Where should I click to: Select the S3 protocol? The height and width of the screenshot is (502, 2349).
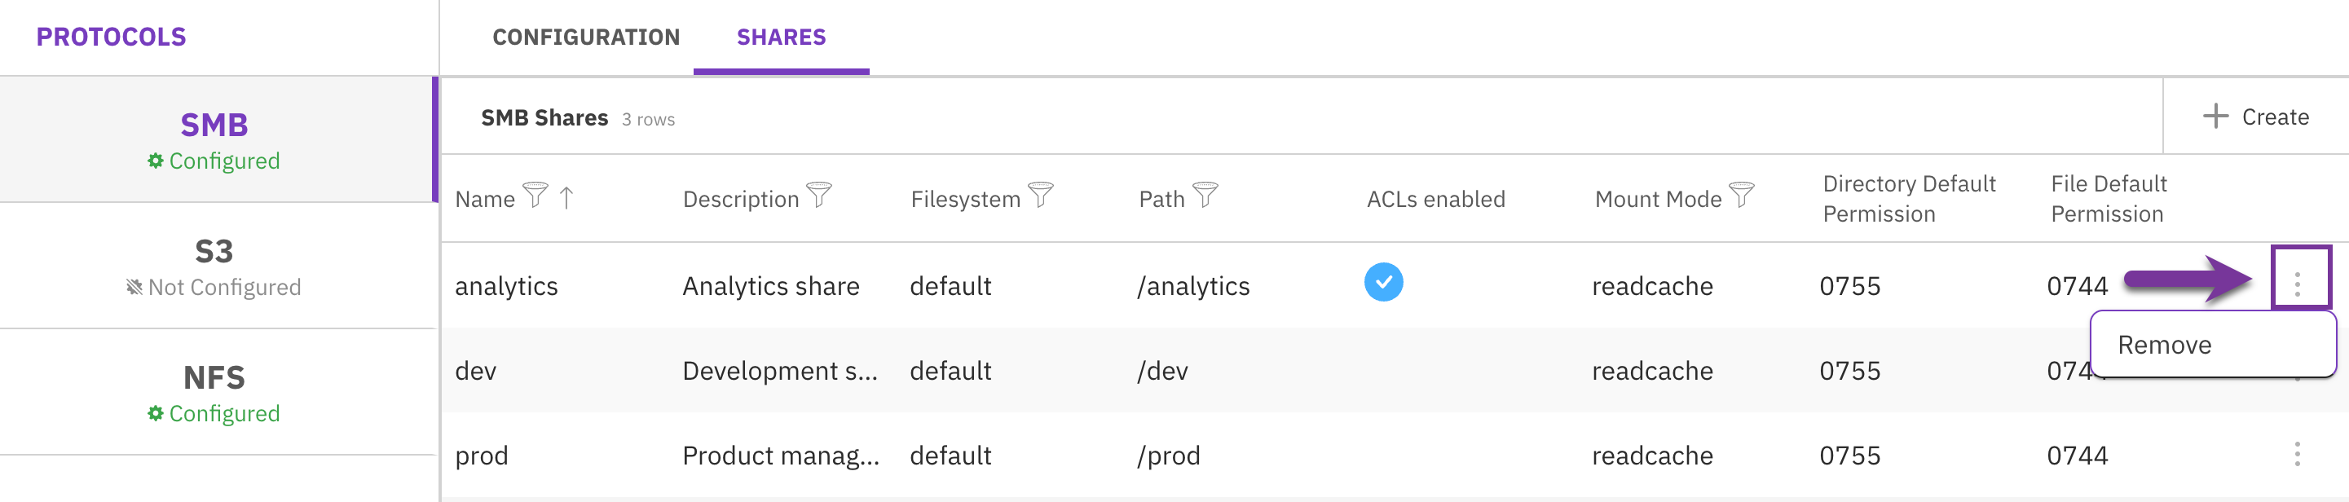tap(214, 265)
